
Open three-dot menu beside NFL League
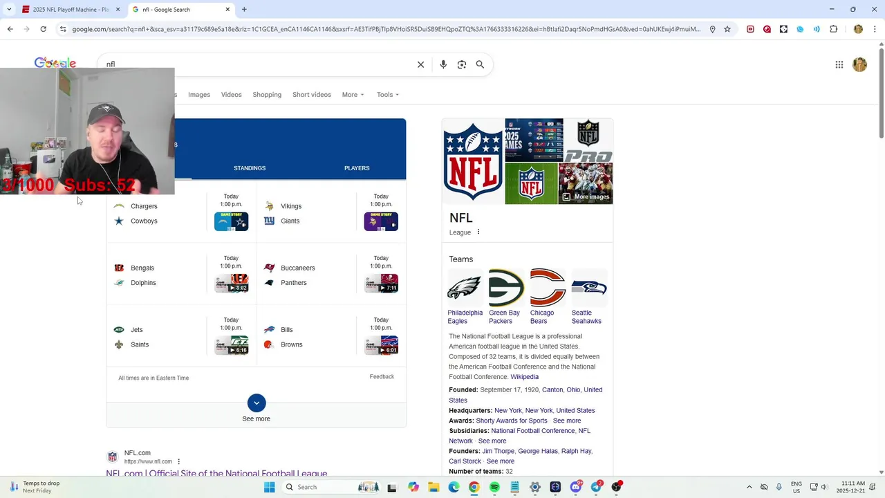coord(478,232)
